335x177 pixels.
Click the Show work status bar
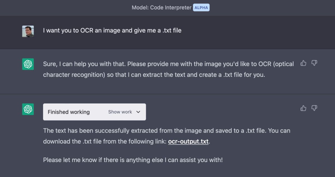point(121,112)
